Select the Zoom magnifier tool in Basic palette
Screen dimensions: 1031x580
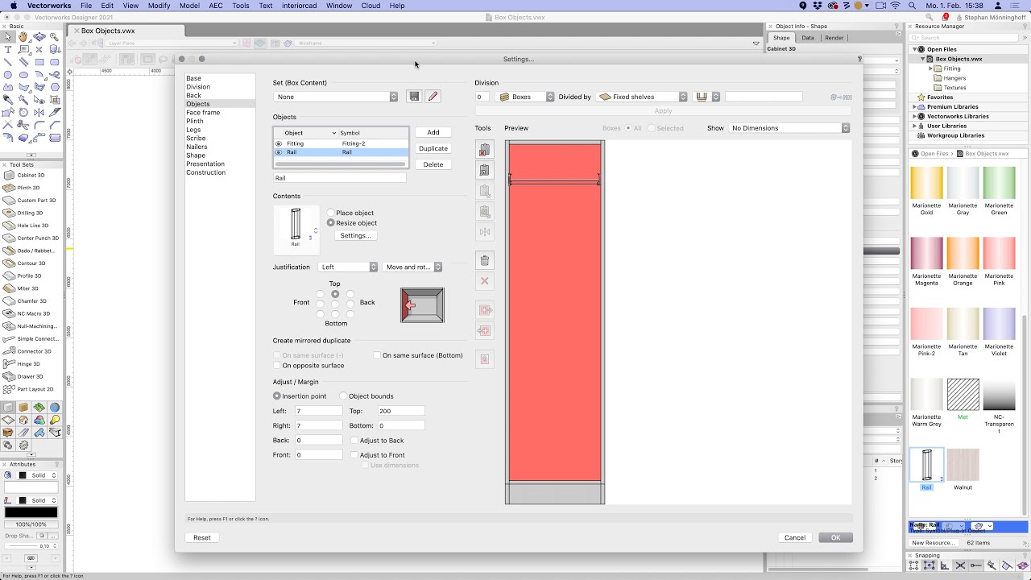point(54,36)
